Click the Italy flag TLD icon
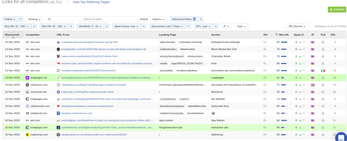Screen dimensions: 347x141 (323, 71)
